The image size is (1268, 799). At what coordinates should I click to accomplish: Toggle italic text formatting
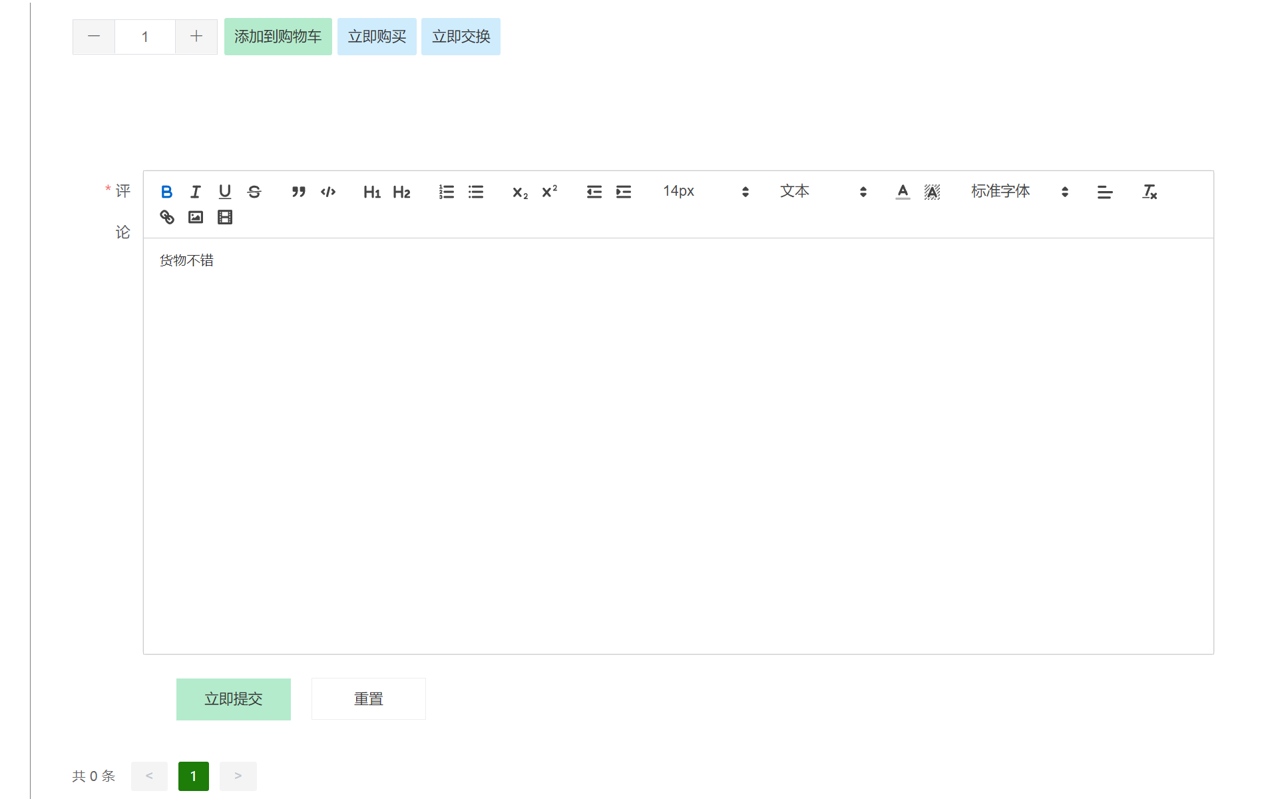tap(196, 192)
